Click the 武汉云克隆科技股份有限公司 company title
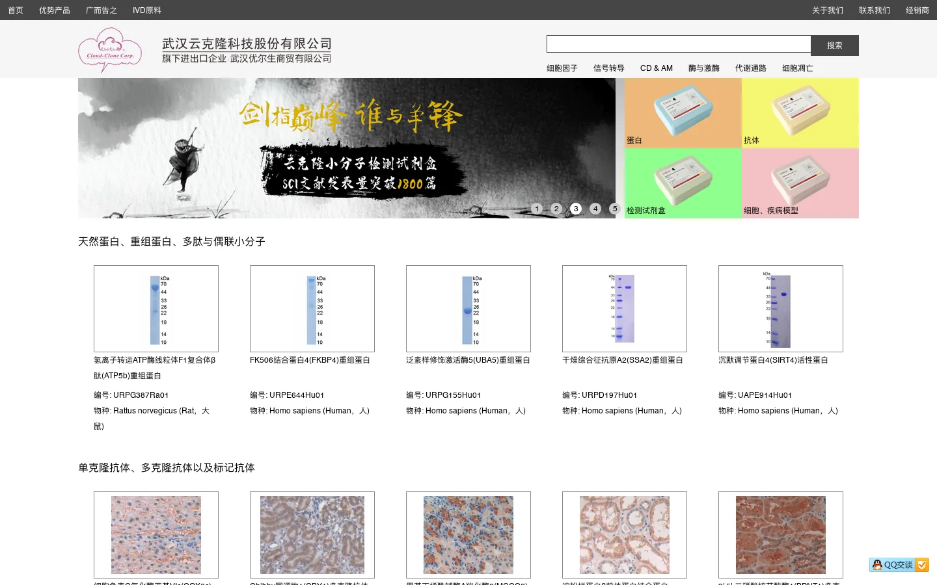 [x=247, y=44]
